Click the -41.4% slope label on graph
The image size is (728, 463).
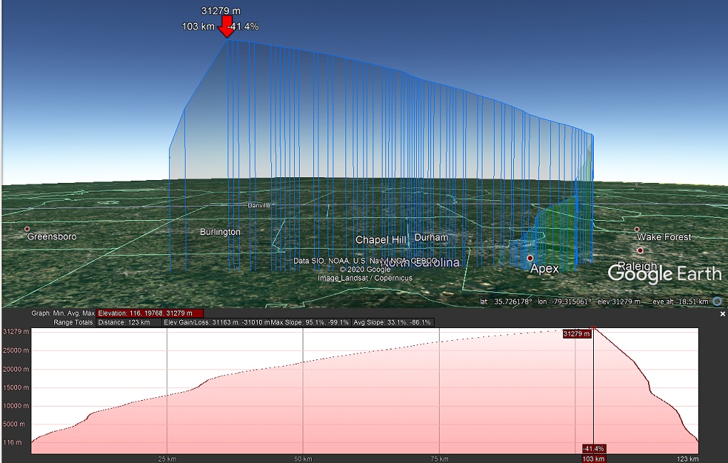594,448
